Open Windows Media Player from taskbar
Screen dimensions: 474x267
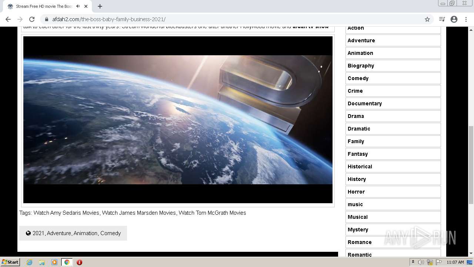54,262
